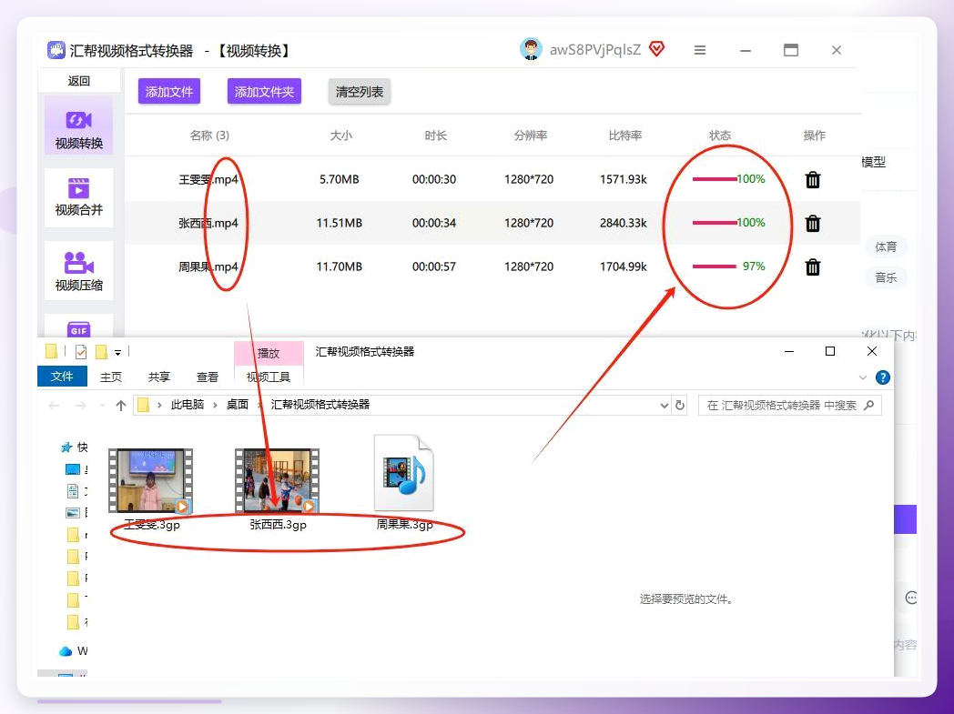Open the 视频转换 sidebar tool

coord(78,126)
